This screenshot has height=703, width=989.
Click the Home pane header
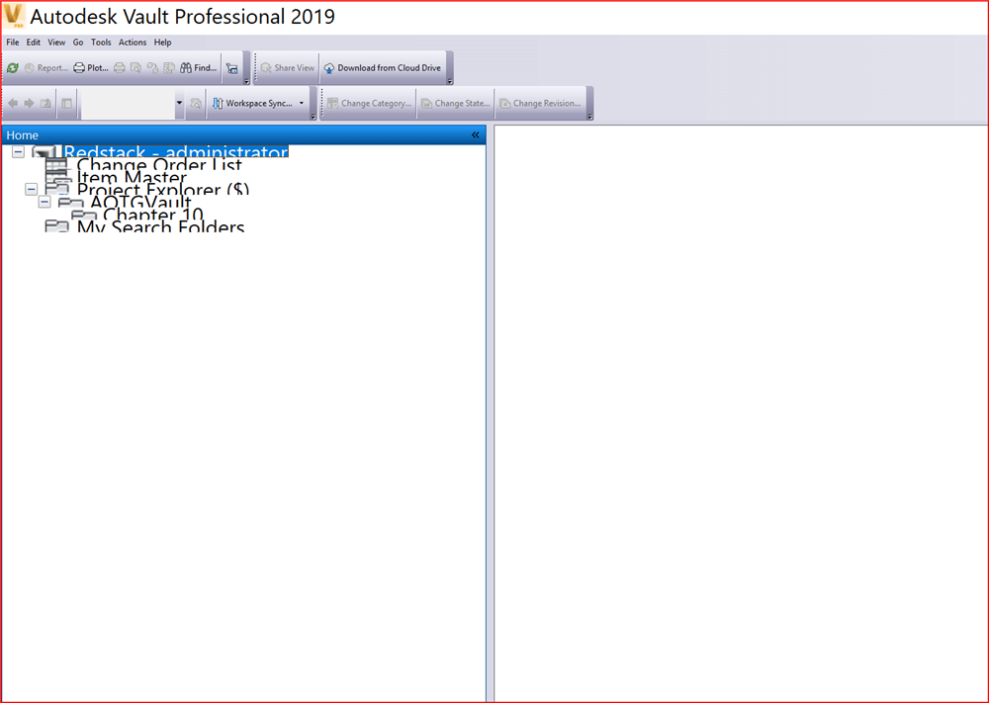click(x=244, y=134)
